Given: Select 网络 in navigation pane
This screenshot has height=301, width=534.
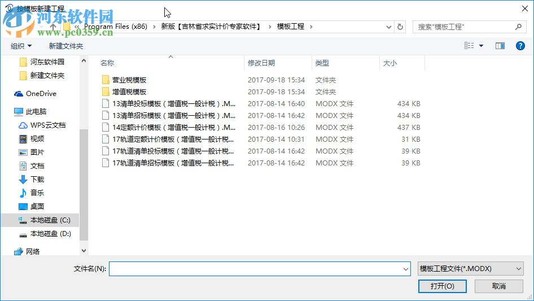Looking at the screenshot, I should point(27,251).
